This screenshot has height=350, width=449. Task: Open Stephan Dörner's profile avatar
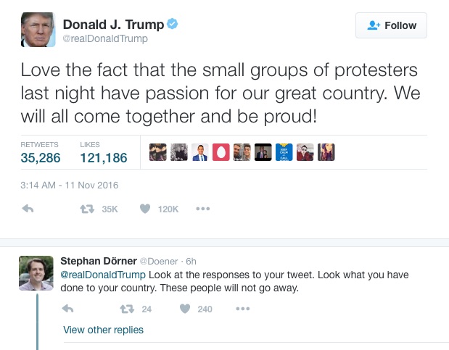pyautogui.click(x=36, y=273)
